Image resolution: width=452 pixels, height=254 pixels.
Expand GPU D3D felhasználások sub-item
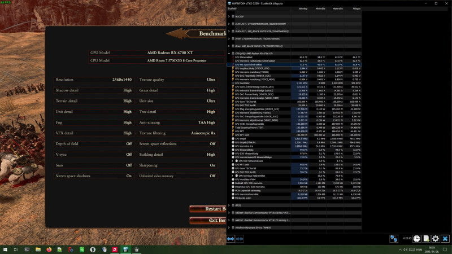pos(233,161)
